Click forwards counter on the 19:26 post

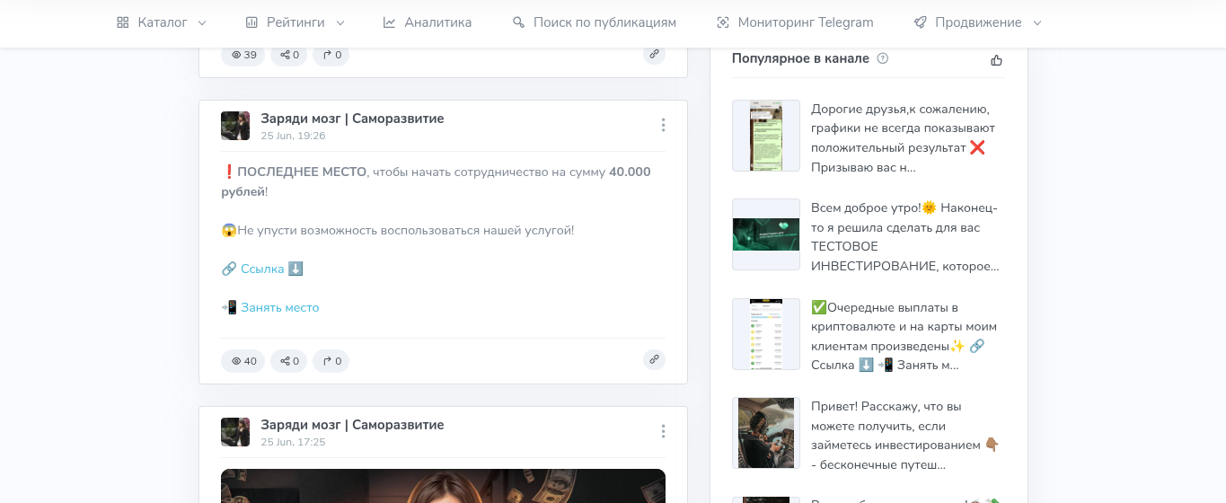click(x=331, y=361)
